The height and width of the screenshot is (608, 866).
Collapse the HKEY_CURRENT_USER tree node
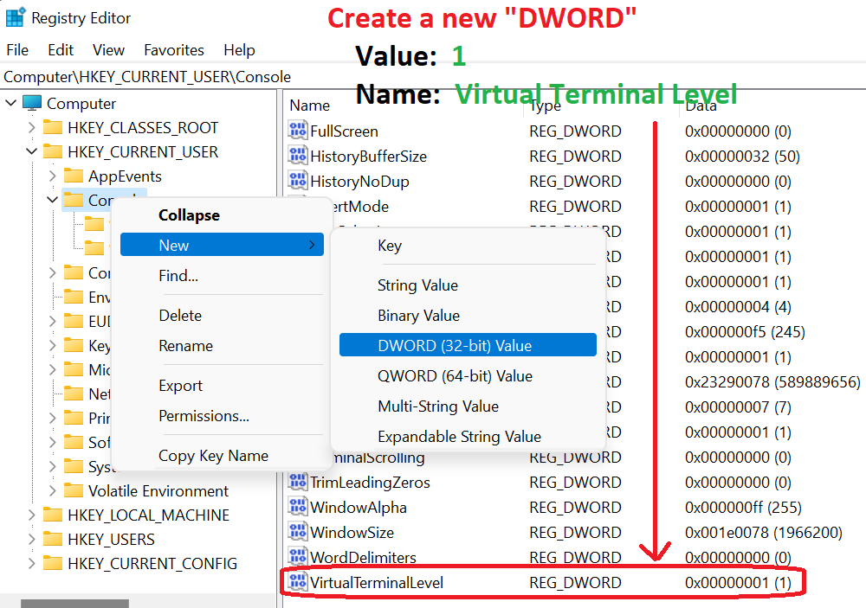31,151
